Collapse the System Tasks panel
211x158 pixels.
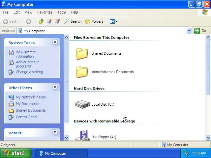[55, 42]
